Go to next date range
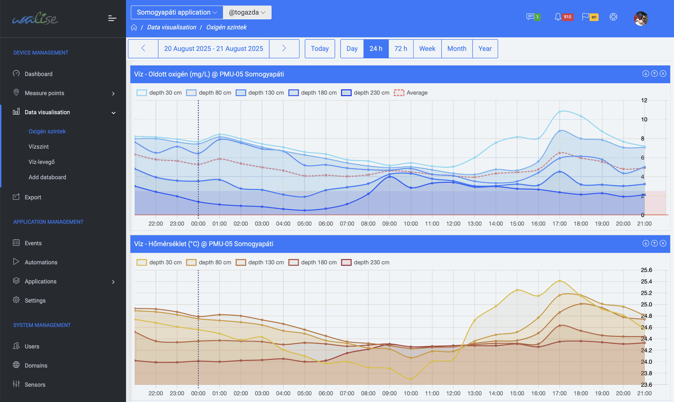Image resolution: width=674 pixels, height=402 pixels. click(284, 48)
